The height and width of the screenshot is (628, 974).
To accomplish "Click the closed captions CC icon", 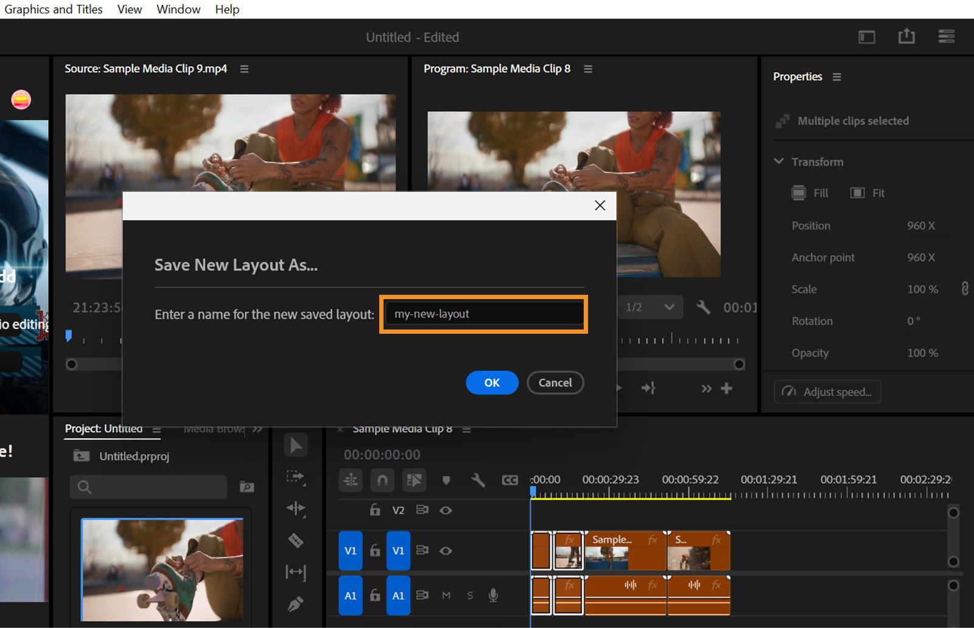I will tap(510, 480).
